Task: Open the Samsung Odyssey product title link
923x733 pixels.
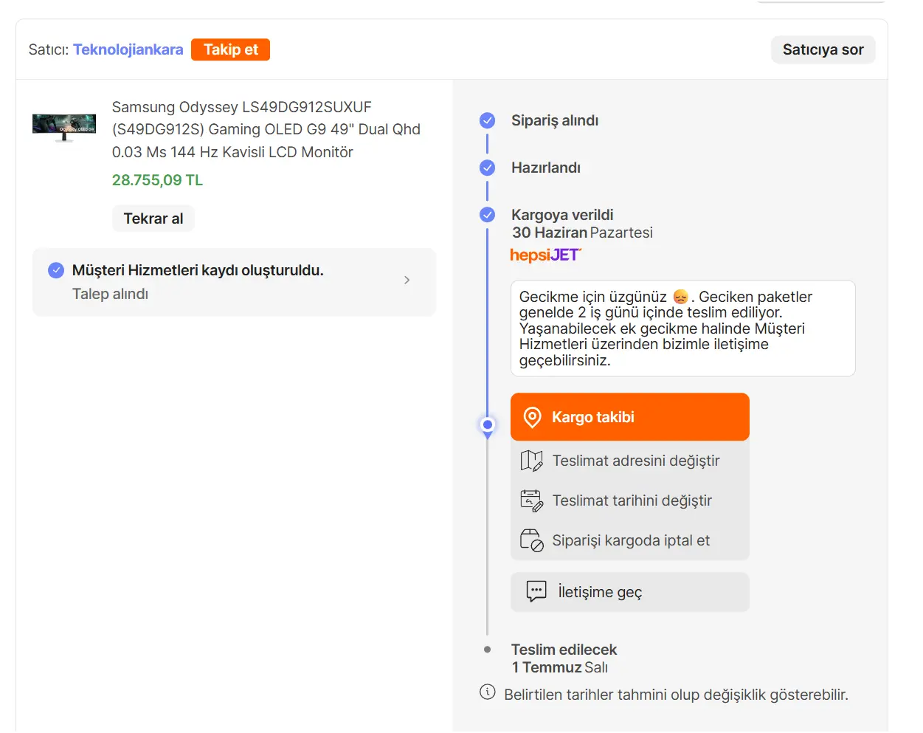Action: (x=266, y=129)
